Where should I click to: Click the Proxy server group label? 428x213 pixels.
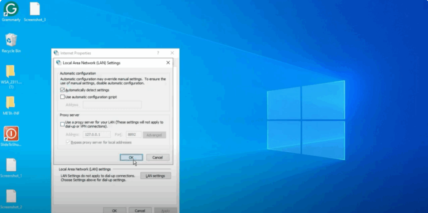coord(70,115)
